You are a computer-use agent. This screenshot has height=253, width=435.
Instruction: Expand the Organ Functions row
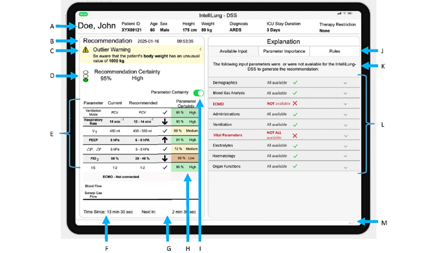pos(284,166)
